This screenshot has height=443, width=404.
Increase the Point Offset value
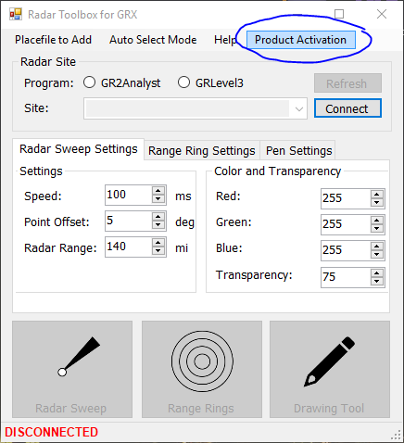(x=158, y=217)
